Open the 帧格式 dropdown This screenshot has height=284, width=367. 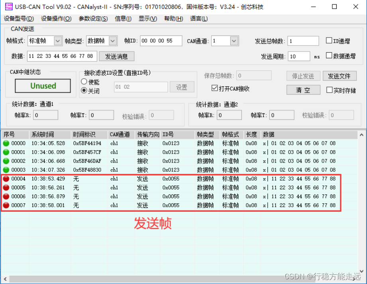click(57, 41)
